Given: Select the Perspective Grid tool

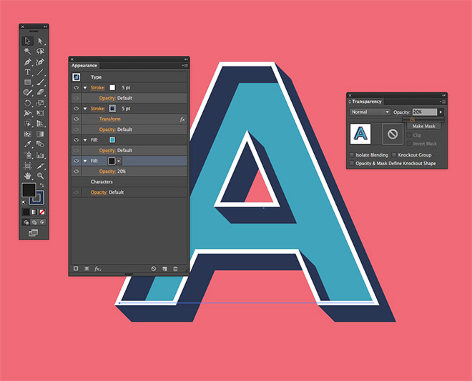Looking at the screenshot, I should pyautogui.click(x=40, y=124).
